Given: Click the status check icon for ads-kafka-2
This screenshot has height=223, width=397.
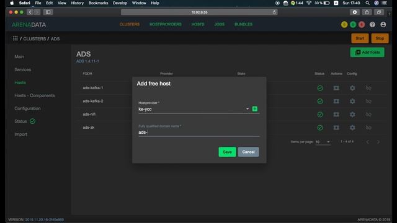Looking at the screenshot, I should pos(320,101).
